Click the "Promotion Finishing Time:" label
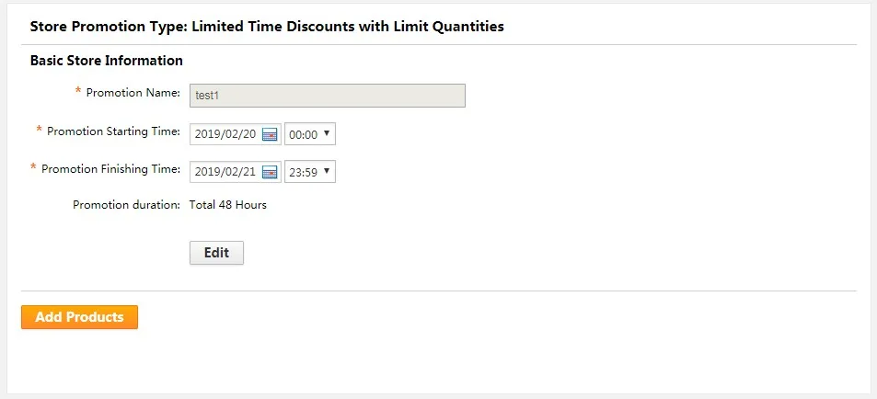877x399 pixels. 110,169
